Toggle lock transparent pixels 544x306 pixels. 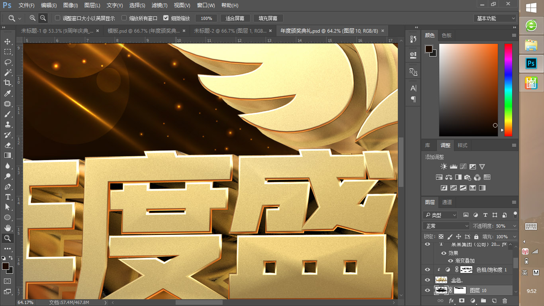441,237
